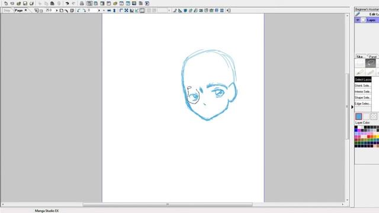Click the Print icon
The height and width of the screenshot is (213, 379).
tap(82, 4)
